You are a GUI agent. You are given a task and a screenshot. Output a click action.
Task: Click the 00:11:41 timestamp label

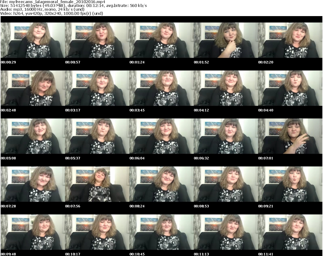click(266, 254)
